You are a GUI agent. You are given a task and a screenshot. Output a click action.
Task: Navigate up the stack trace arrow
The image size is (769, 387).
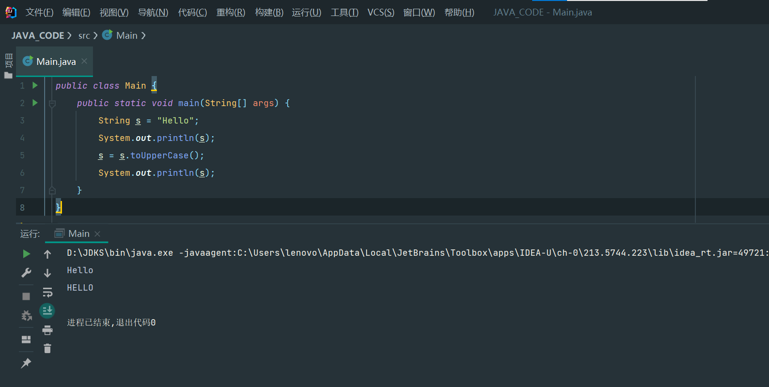point(47,254)
